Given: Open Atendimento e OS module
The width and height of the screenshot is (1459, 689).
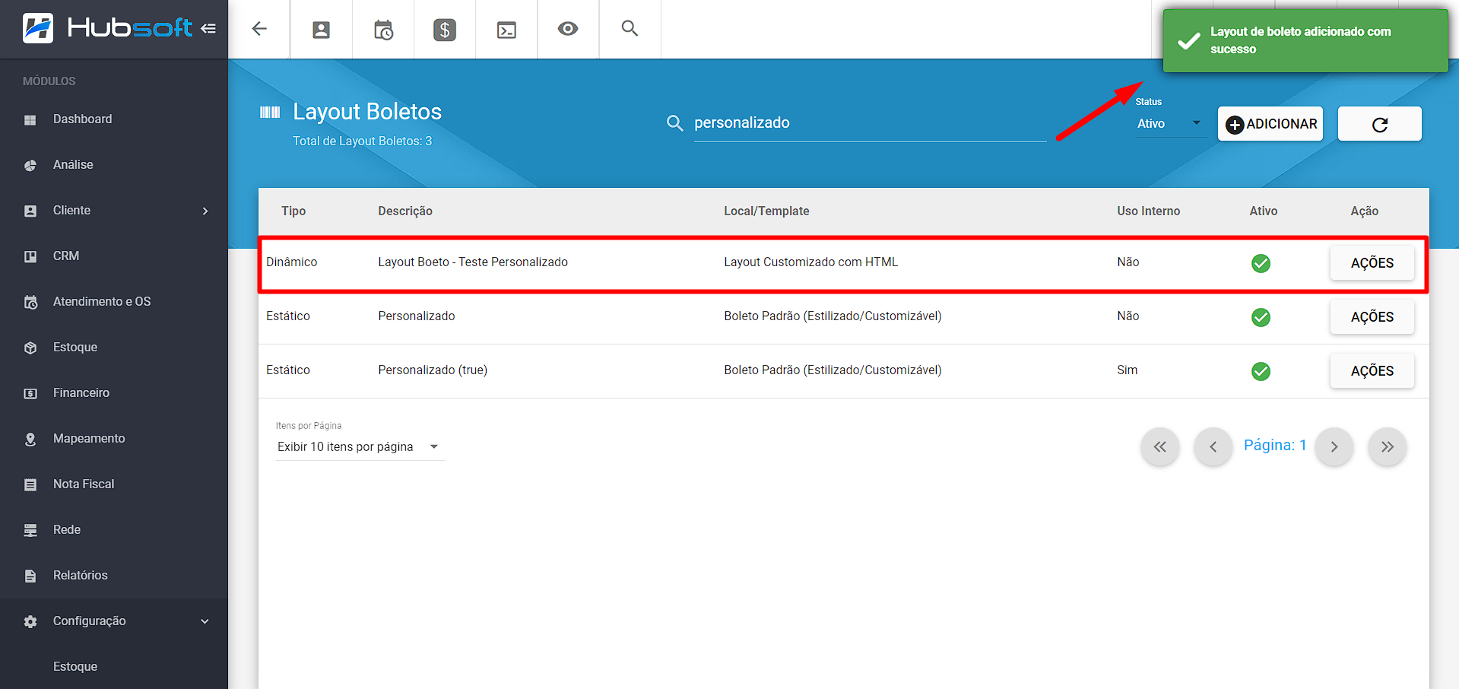Looking at the screenshot, I should pos(102,302).
